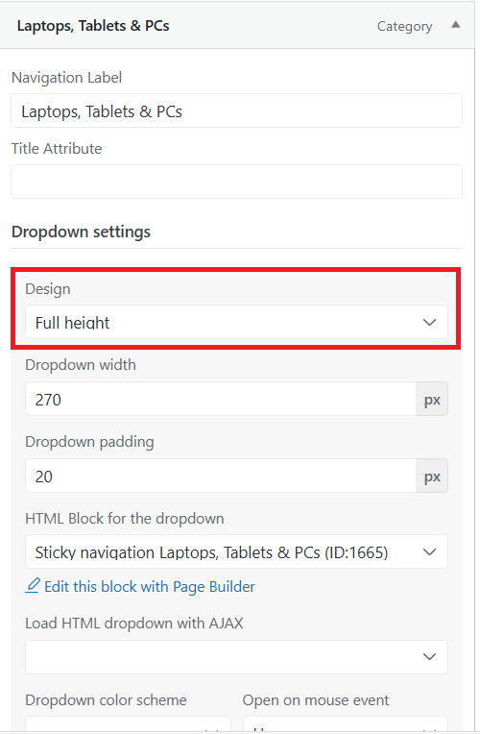Screen dimensions: 480x734
Task: Click into the Navigation Label text field
Action: coord(236,110)
